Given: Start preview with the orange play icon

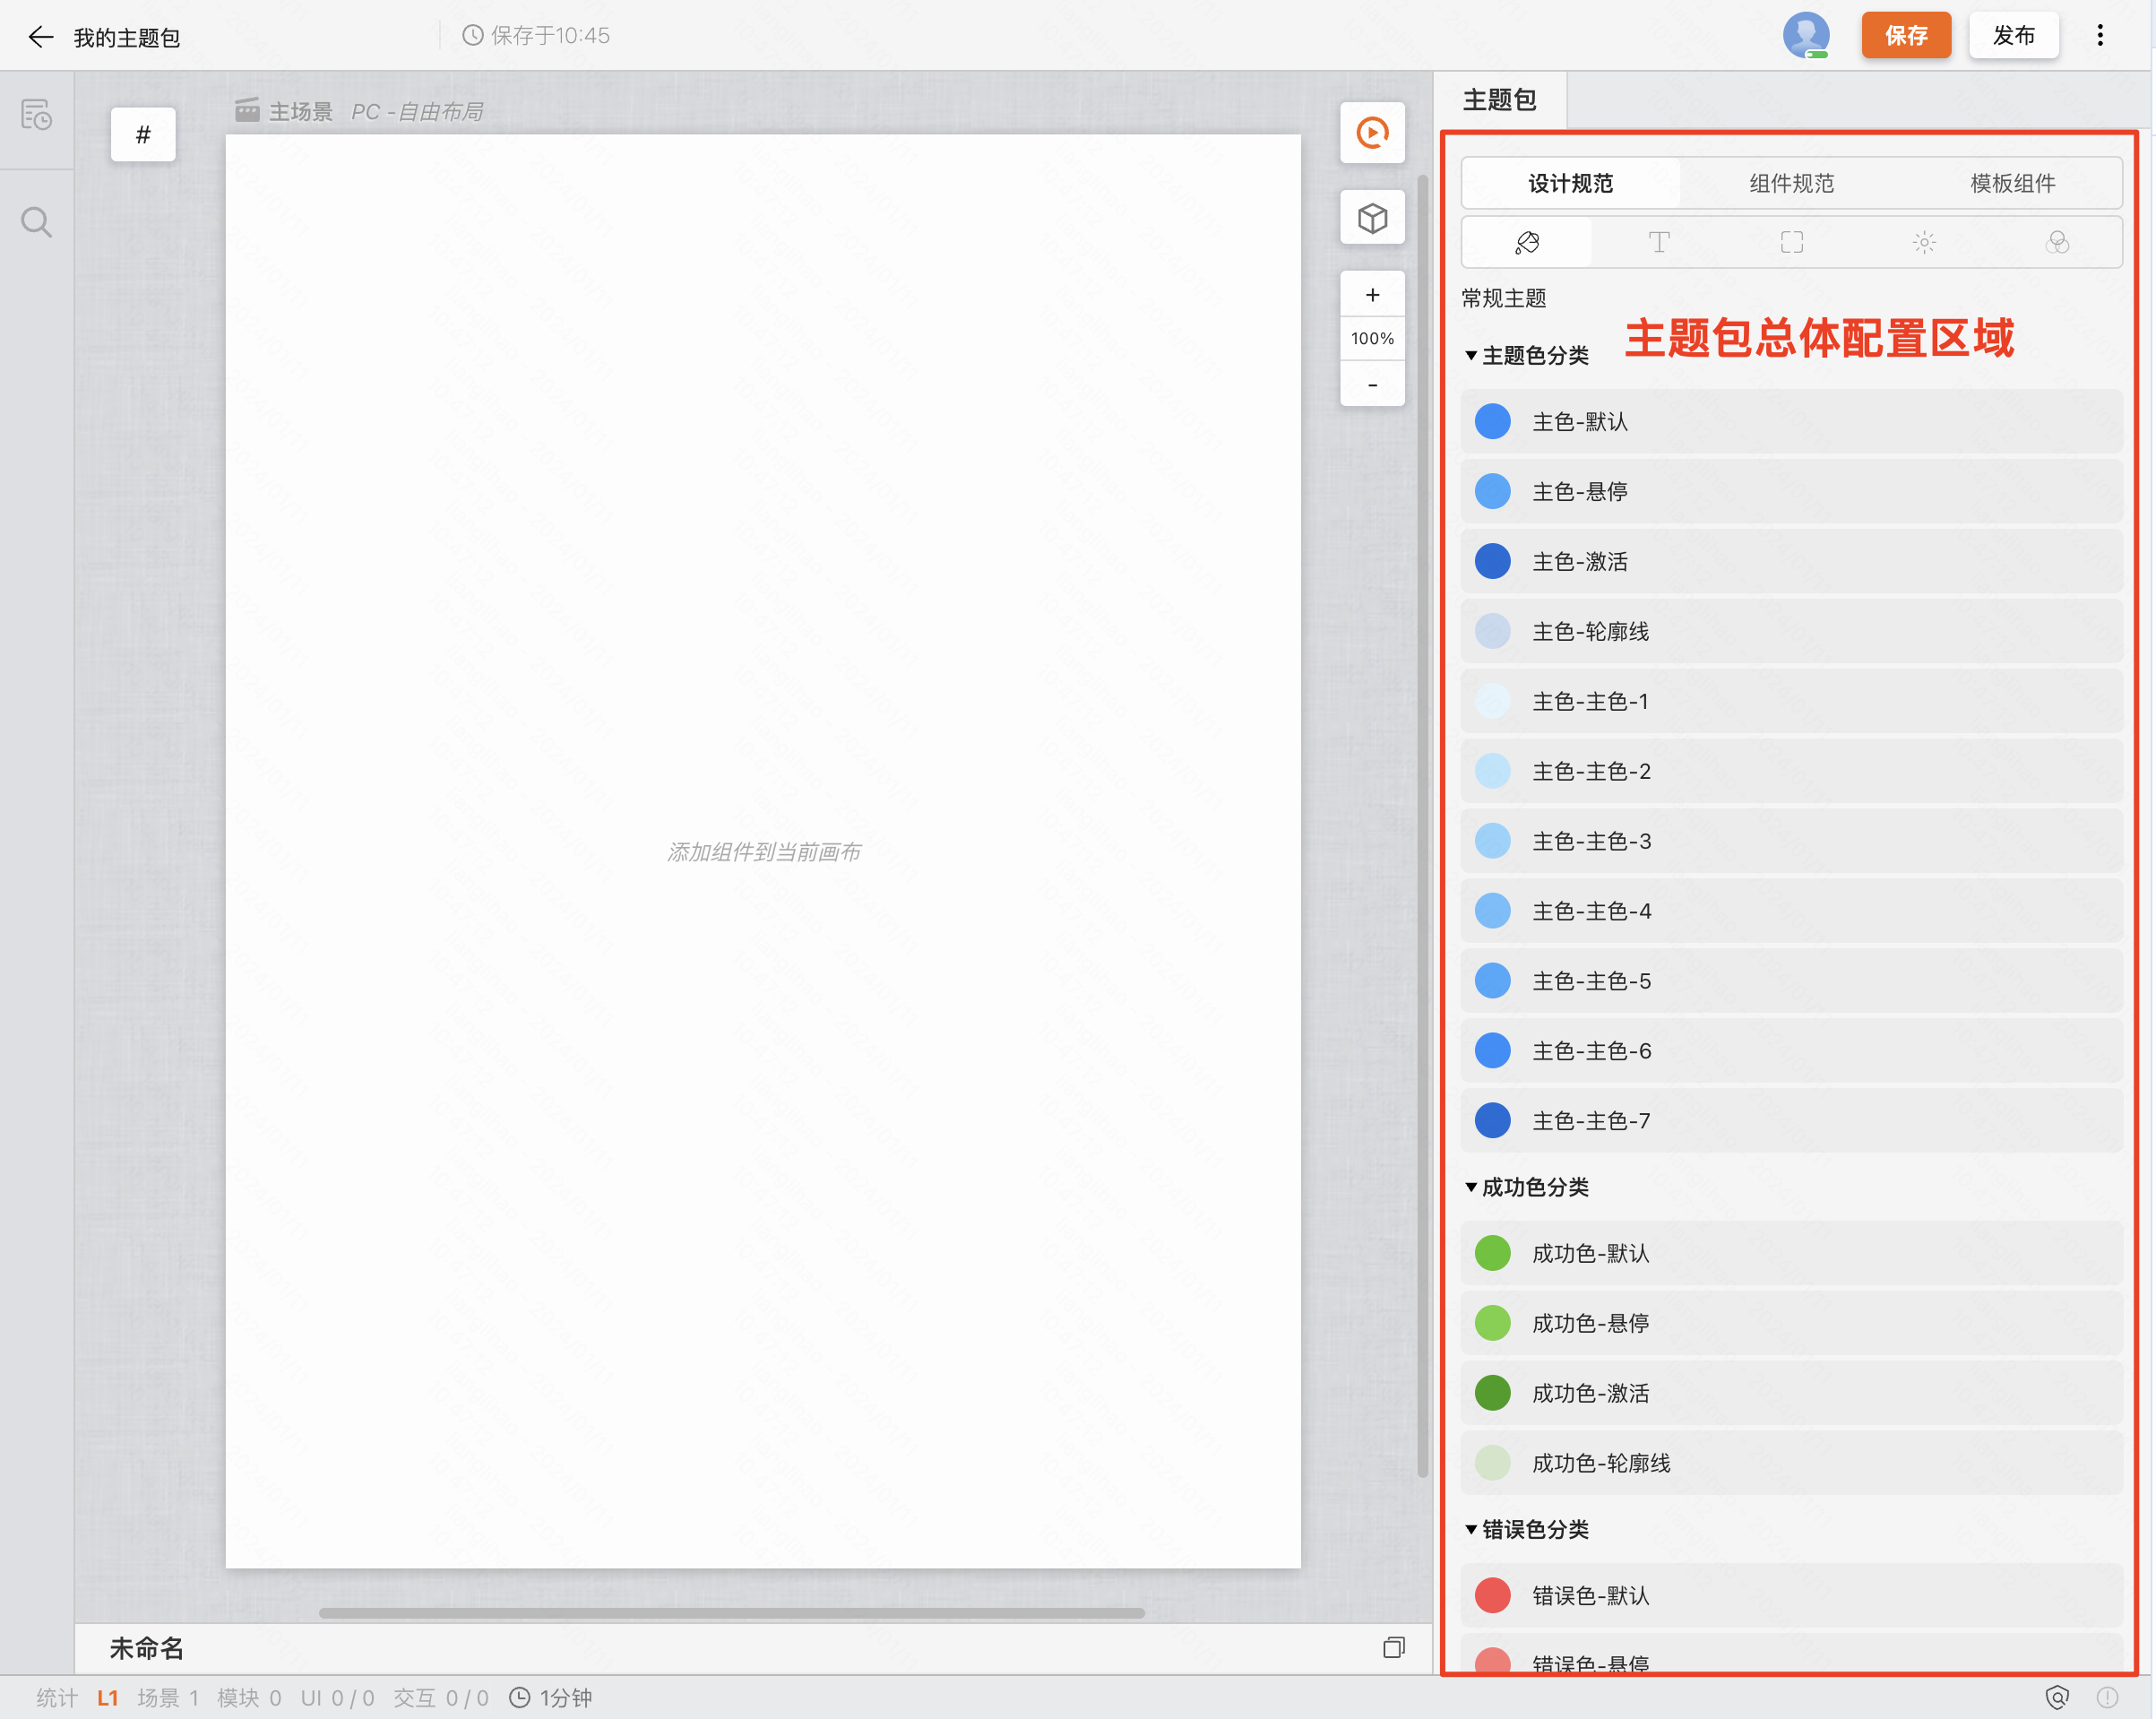Looking at the screenshot, I should 1372,133.
